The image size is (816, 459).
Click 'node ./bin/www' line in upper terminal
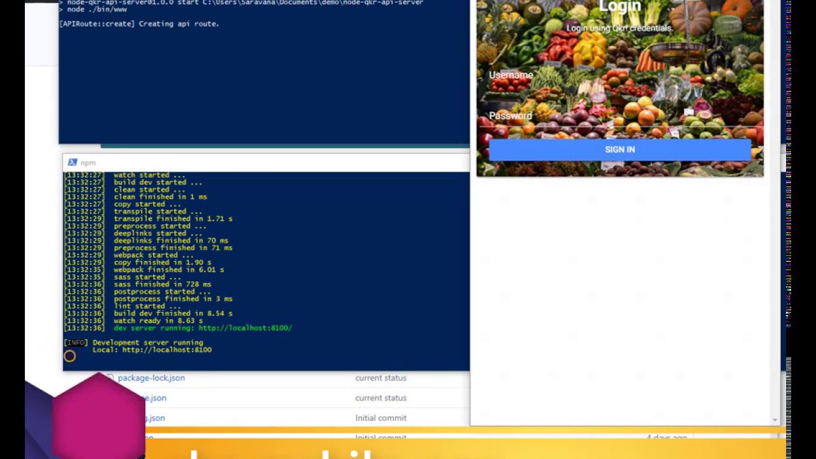(x=97, y=10)
